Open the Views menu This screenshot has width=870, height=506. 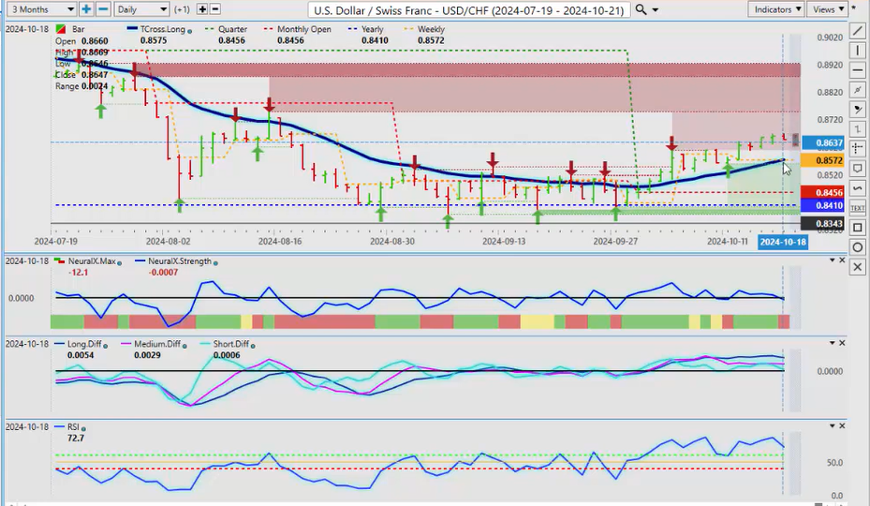pyautogui.click(x=827, y=9)
